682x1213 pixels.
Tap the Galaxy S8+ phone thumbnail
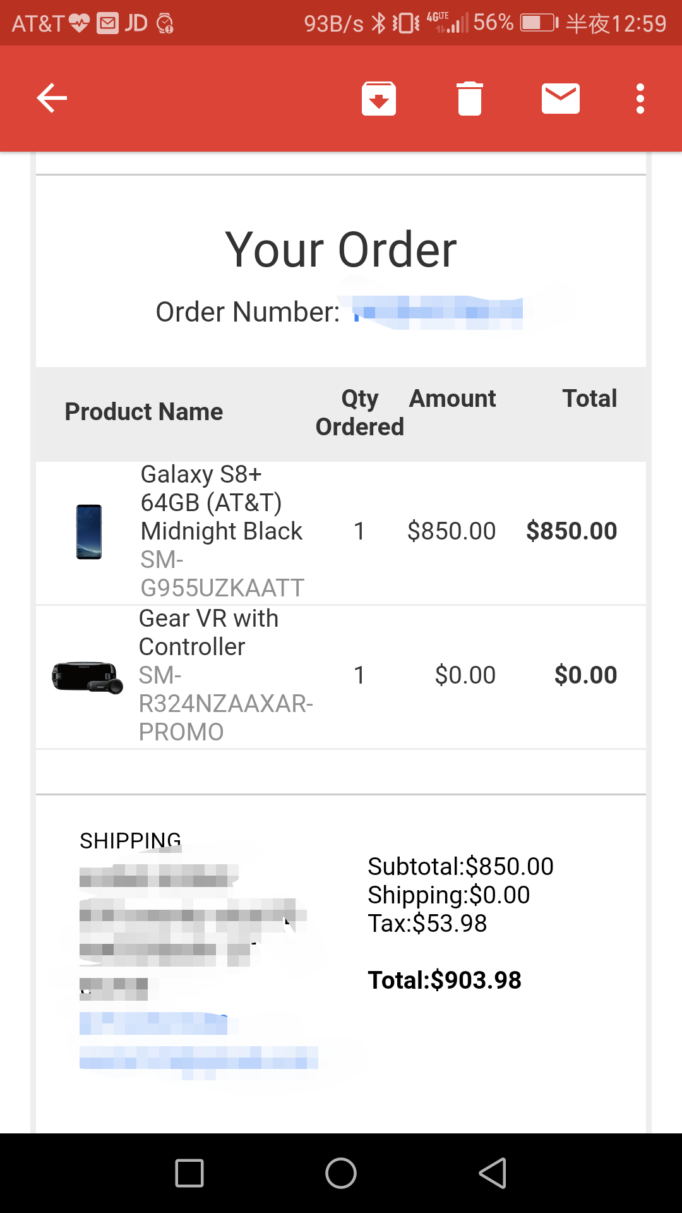pyautogui.click(x=89, y=531)
